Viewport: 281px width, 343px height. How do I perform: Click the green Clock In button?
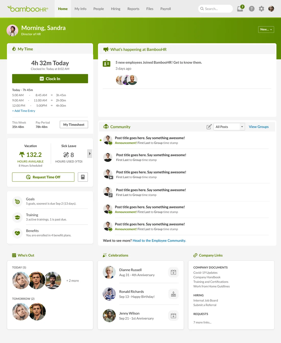50,79
